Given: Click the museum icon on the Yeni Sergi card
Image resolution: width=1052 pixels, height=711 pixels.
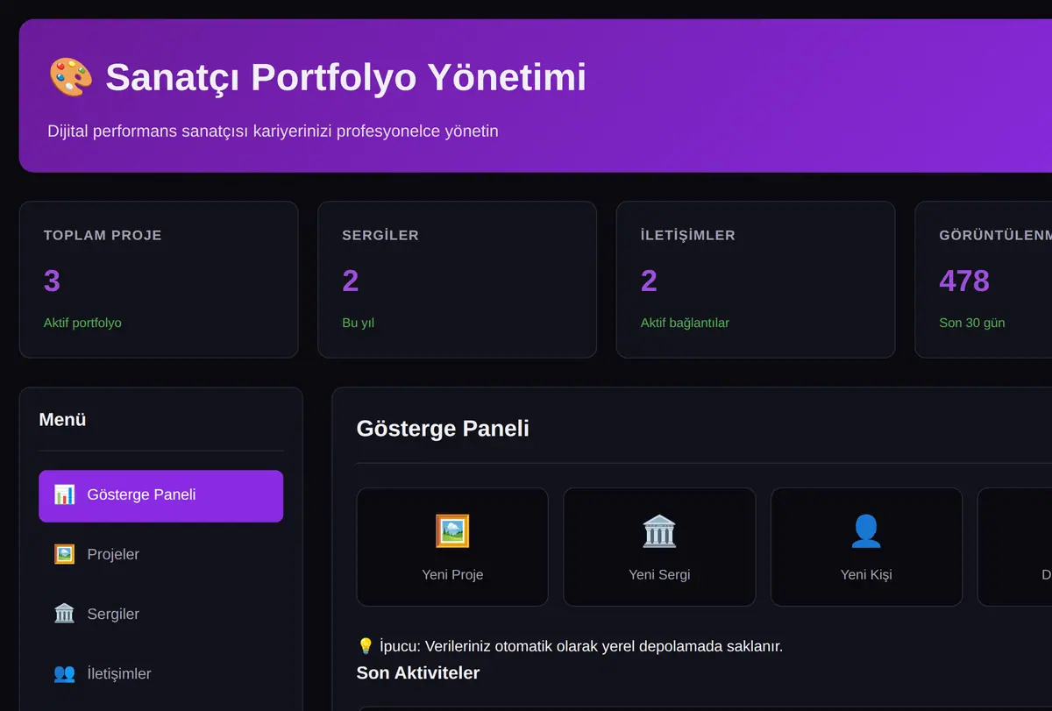Looking at the screenshot, I should 659,531.
